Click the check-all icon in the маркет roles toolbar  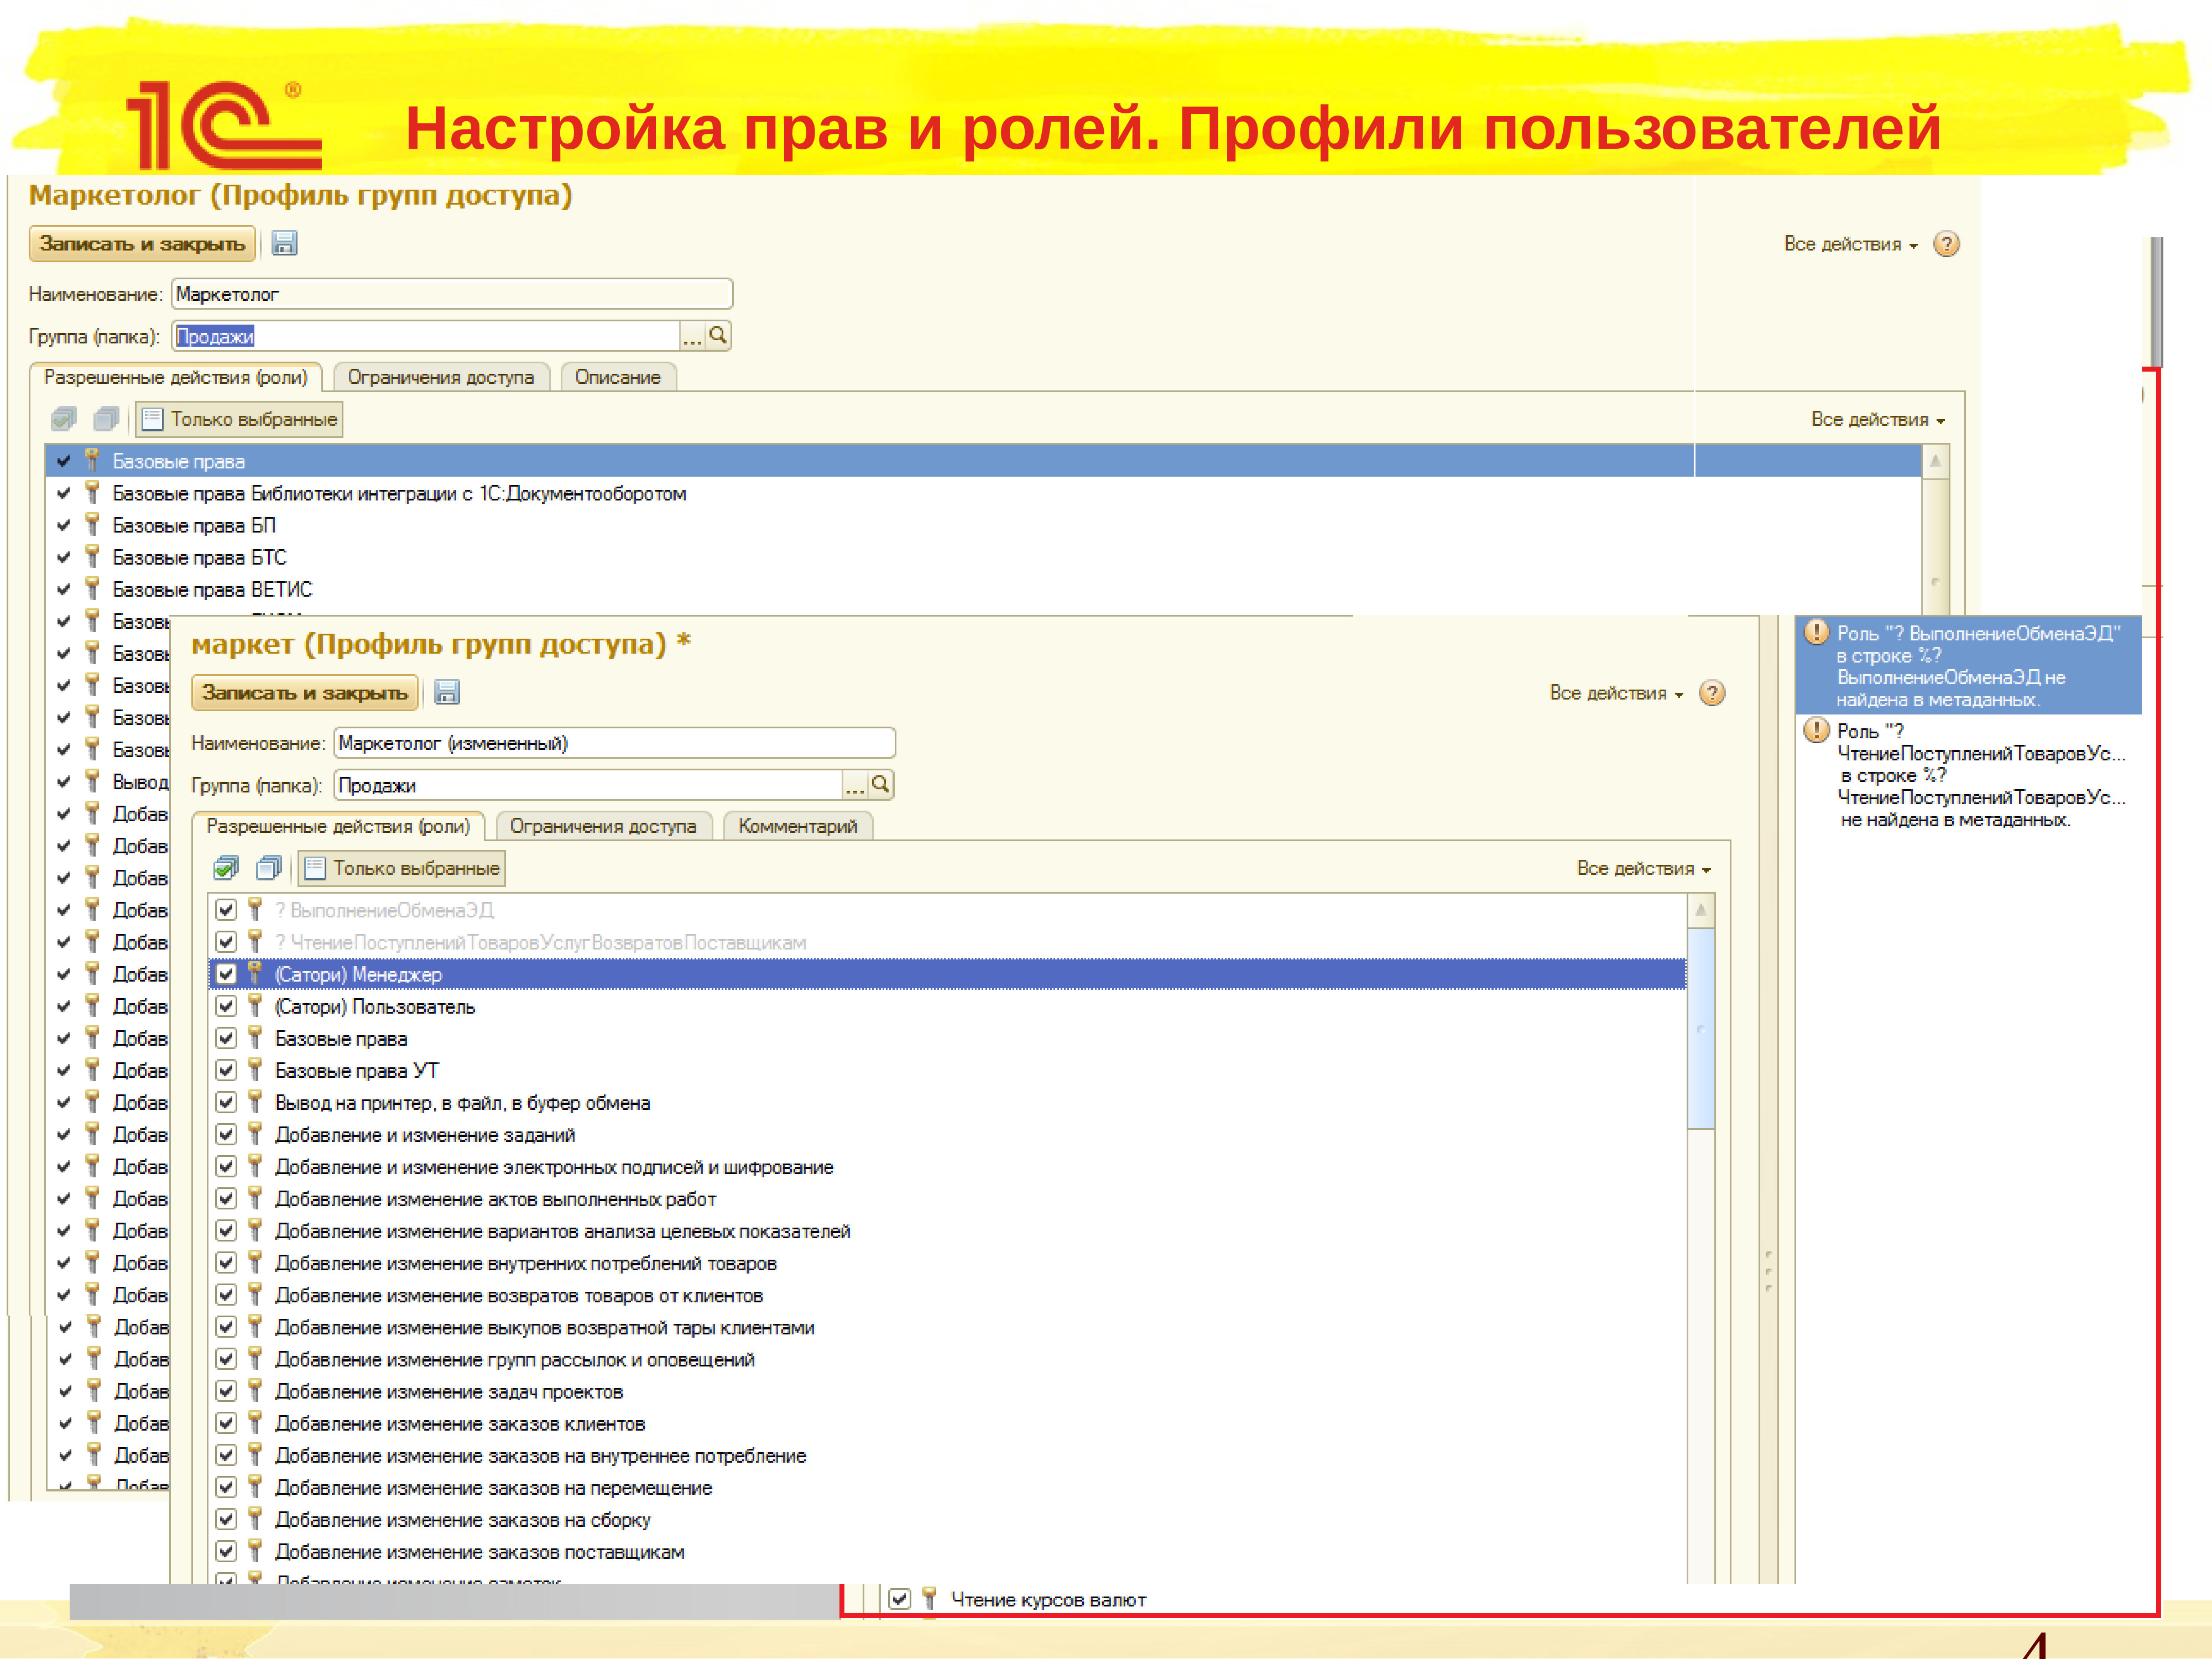click(x=227, y=867)
